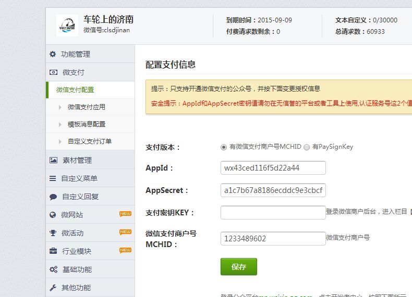Click the empty 支付密钥KEY input field
This screenshot has height=297, width=412.
coord(273,213)
